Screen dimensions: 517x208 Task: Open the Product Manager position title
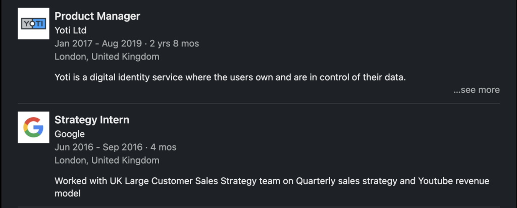97,16
